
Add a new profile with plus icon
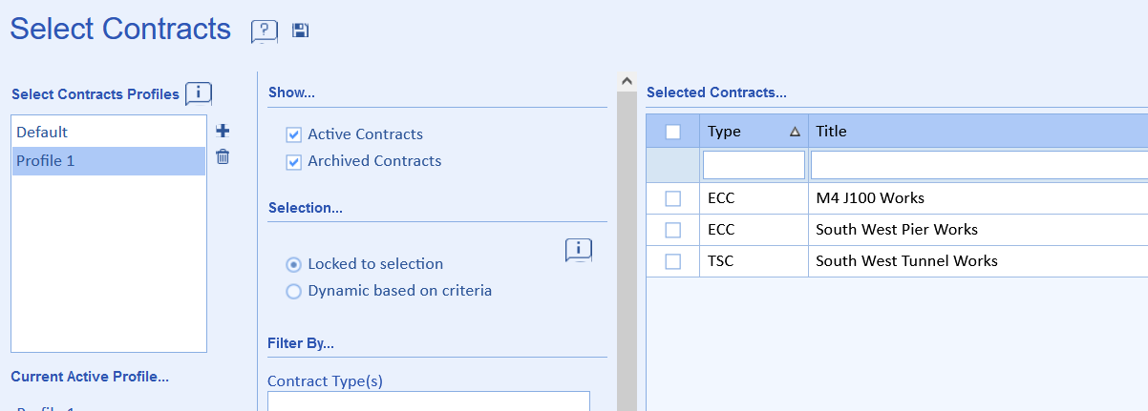click(223, 131)
